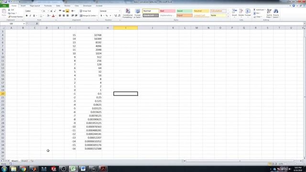Open the Fill dropdown
The height and width of the screenshot is (172, 306).
257,13
